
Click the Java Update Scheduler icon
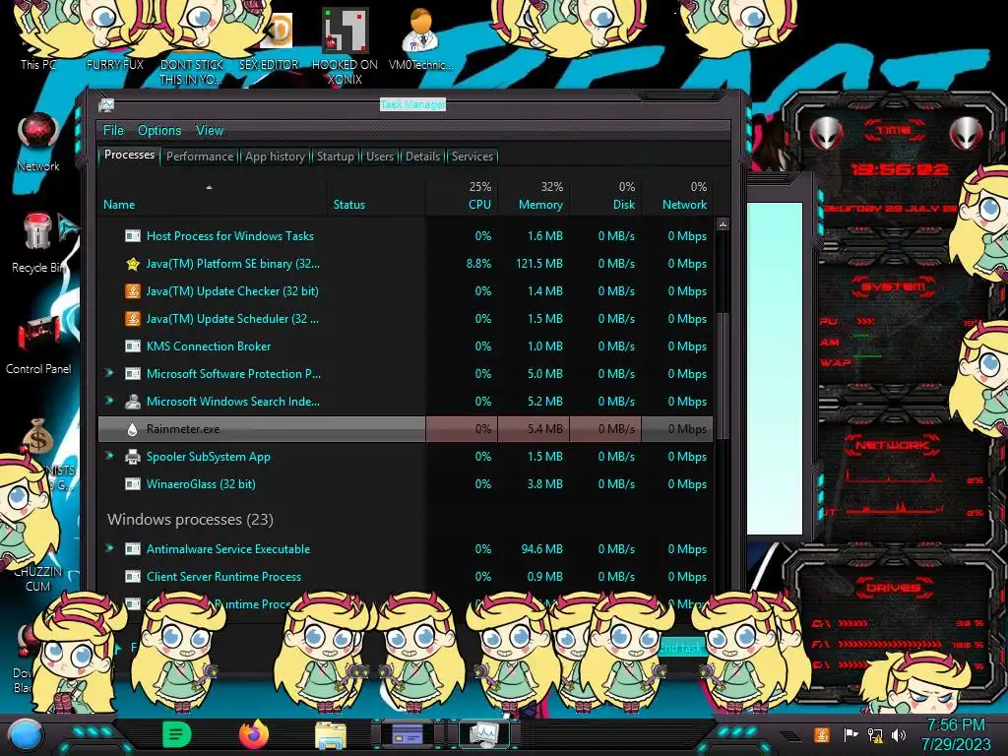click(x=133, y=319)
